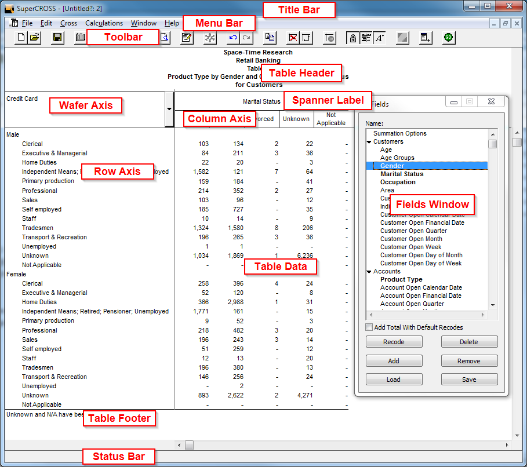Image resolution: width=527 pixels, height=467 pixels.
Task: Open the Calculations menu
Action: coord(104,23)
